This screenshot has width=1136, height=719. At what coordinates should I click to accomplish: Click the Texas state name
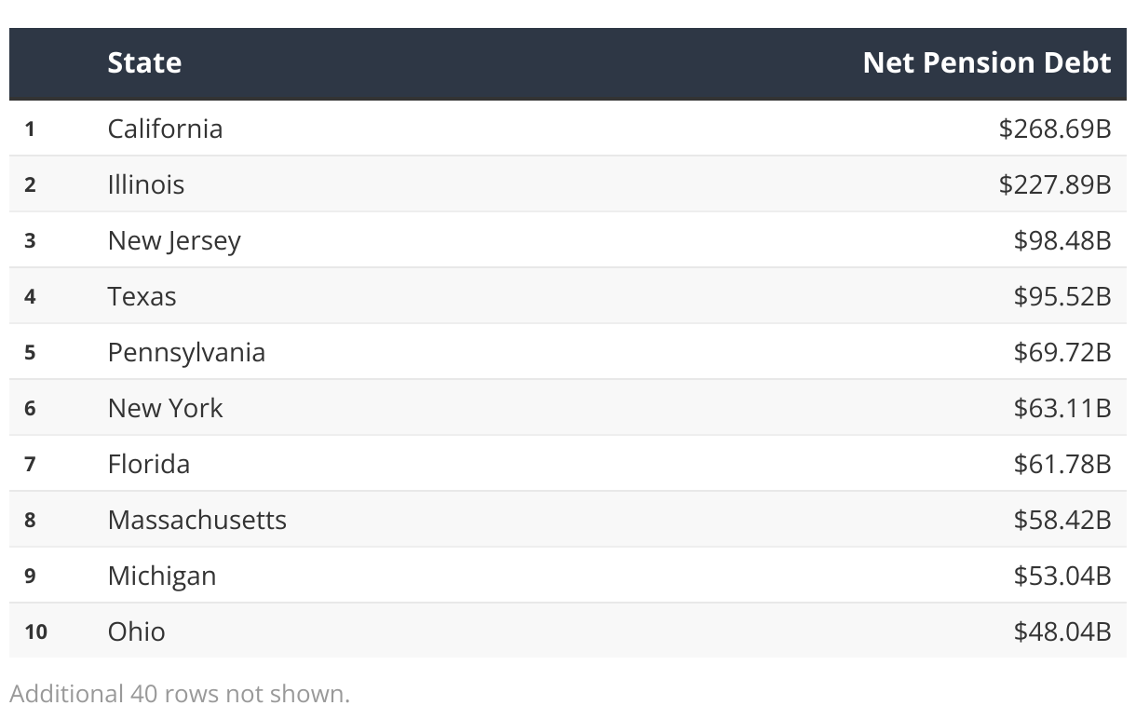(142, 296)
